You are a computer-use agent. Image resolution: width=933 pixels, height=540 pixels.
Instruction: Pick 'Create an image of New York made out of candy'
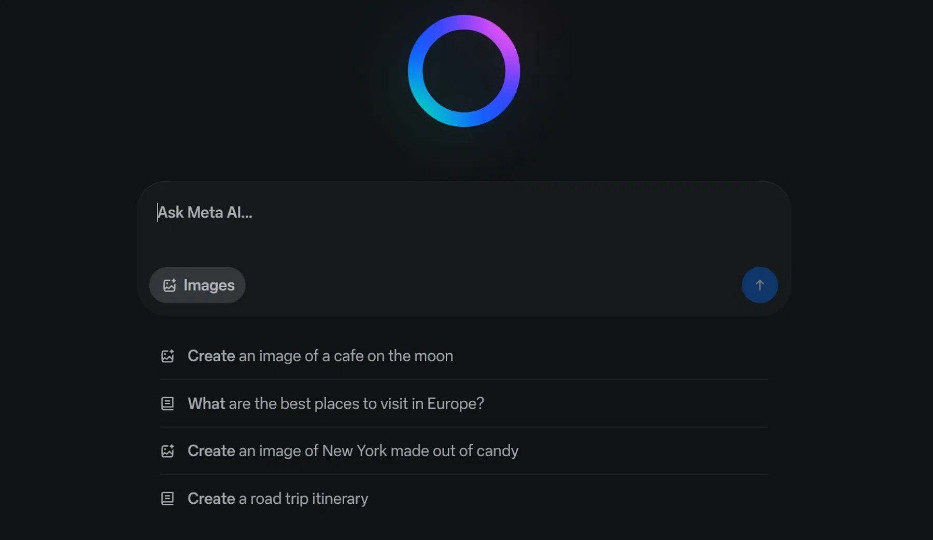coord(353,451)
